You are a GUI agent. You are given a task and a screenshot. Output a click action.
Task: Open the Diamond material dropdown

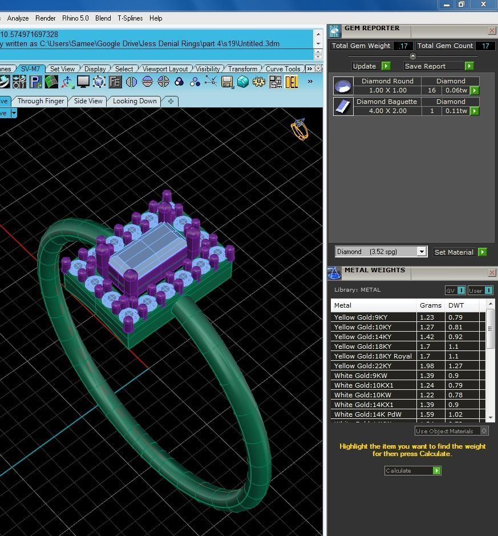(x=422, y=252)
